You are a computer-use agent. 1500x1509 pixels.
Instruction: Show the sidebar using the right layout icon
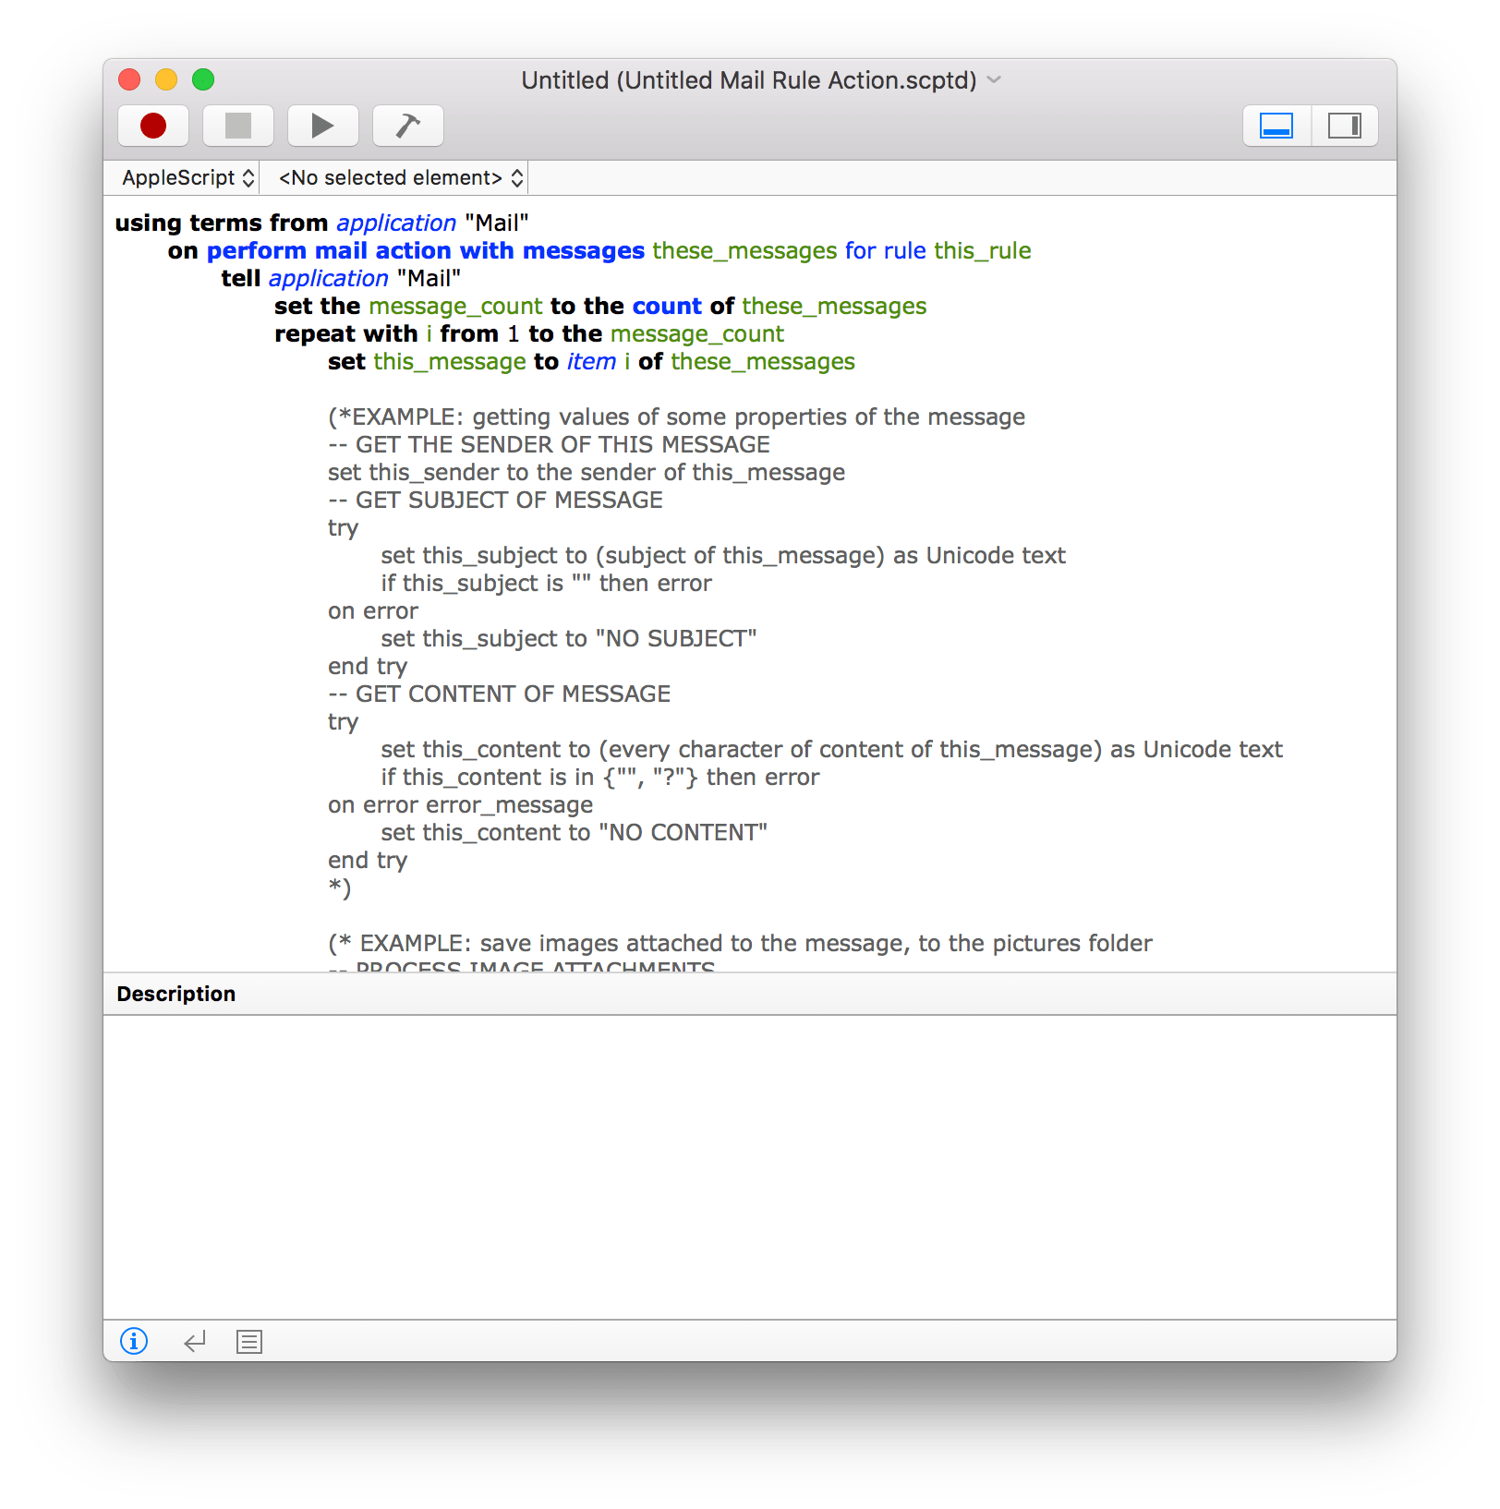coord(1345,126)
